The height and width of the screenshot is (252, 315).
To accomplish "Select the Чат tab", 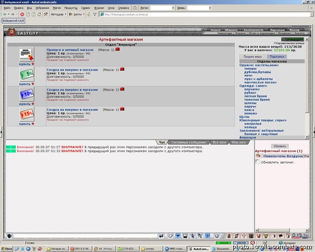I will (x=162, y=142).
